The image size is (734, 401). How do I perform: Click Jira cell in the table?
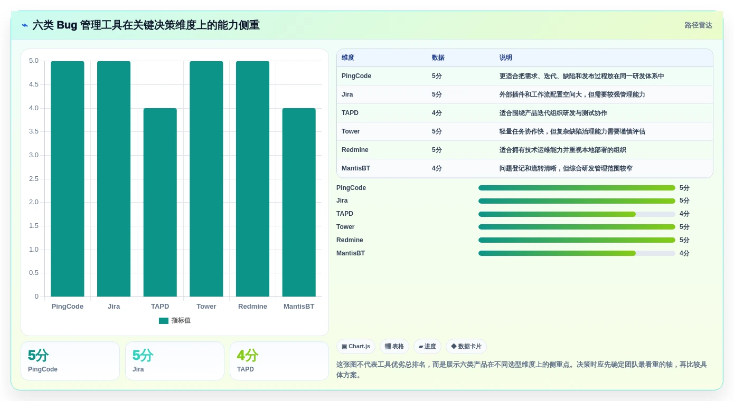[347, 94]
